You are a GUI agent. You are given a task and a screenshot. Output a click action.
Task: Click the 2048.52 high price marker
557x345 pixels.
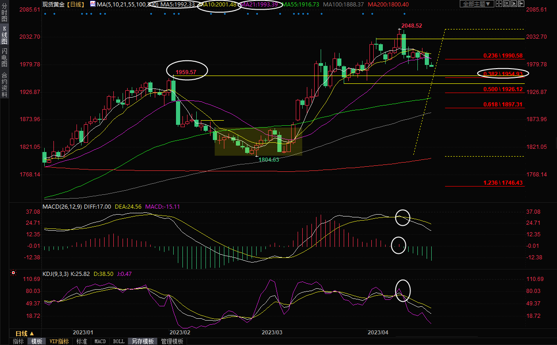pos(411,26)
